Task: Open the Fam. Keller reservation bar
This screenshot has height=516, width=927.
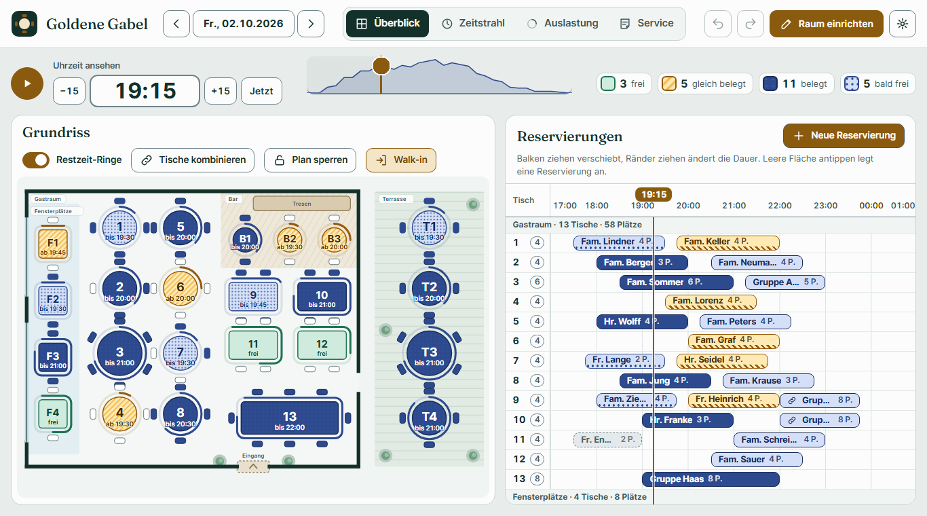Action: 728,242
